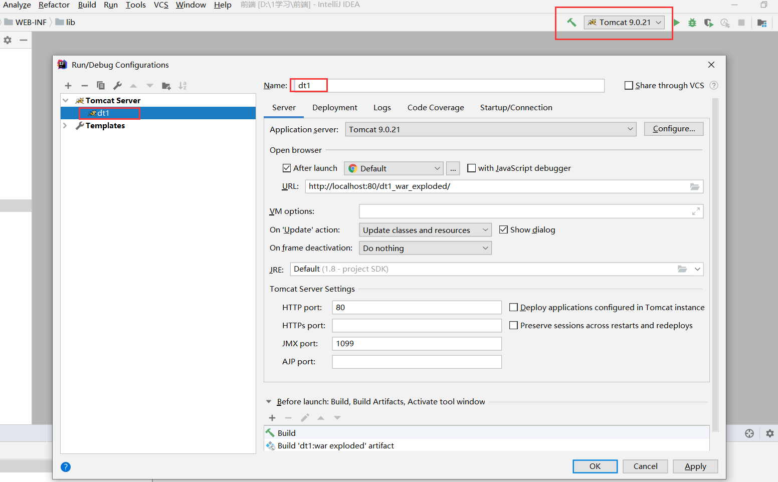
Task: Open Project Structure icon in main toolbar
Action: coord(762,23)
